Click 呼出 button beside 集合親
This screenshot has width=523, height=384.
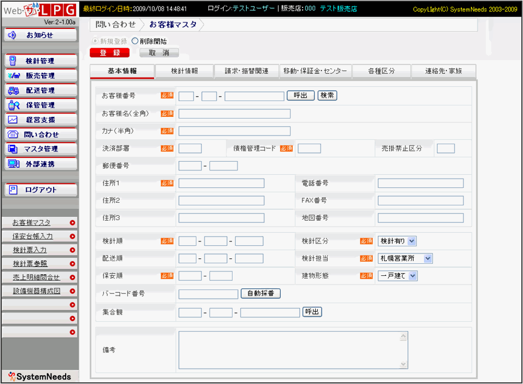point(312,312)
